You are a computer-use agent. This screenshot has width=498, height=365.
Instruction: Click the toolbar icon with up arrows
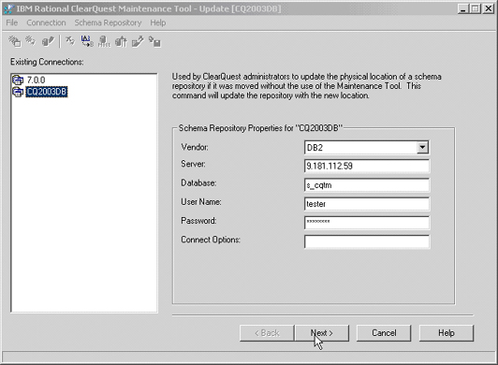(x=121, y=41)
